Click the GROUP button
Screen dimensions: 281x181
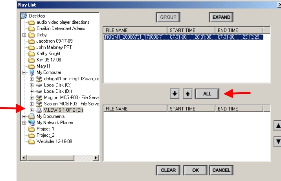168,17
